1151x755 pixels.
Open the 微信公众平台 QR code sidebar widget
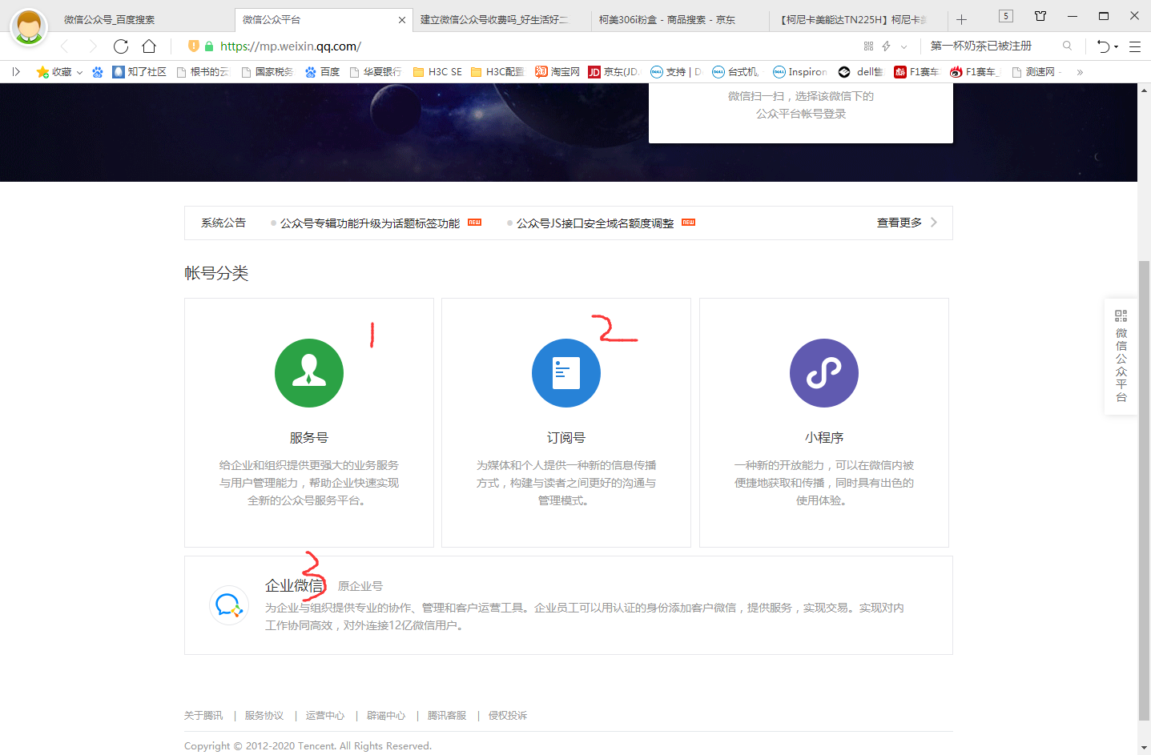[1121, 356]
